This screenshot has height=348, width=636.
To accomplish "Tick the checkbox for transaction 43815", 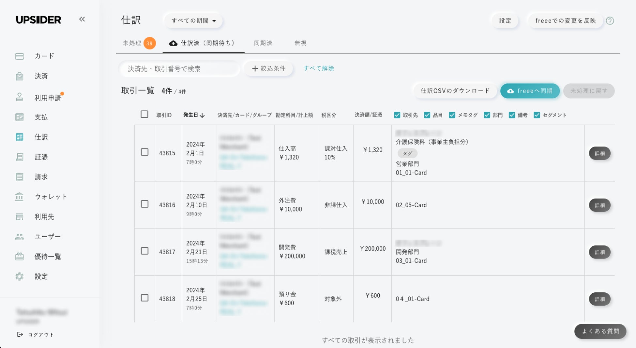I will (x=144, y=152).
